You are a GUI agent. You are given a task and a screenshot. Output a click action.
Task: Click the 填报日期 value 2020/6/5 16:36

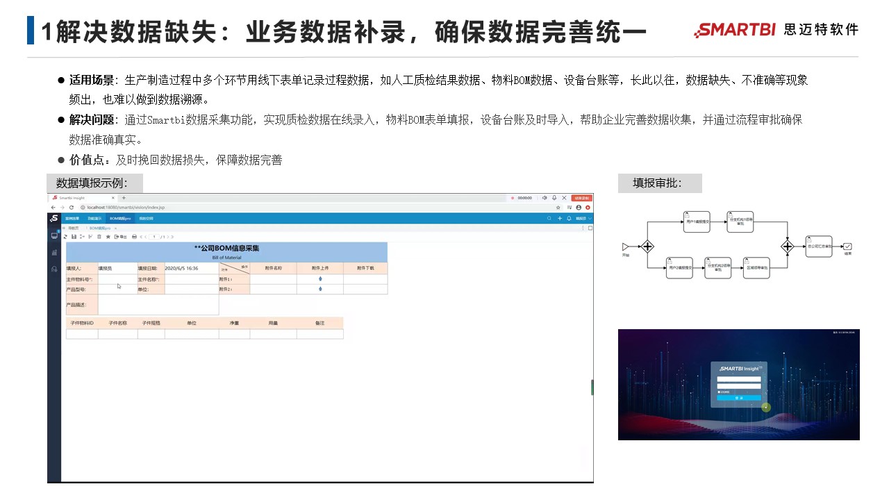[x=181, y=268]
